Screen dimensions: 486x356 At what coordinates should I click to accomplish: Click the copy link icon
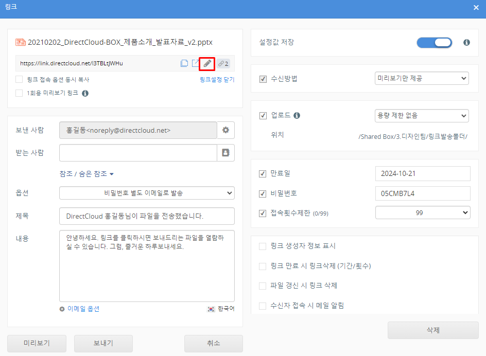point(184,63)
